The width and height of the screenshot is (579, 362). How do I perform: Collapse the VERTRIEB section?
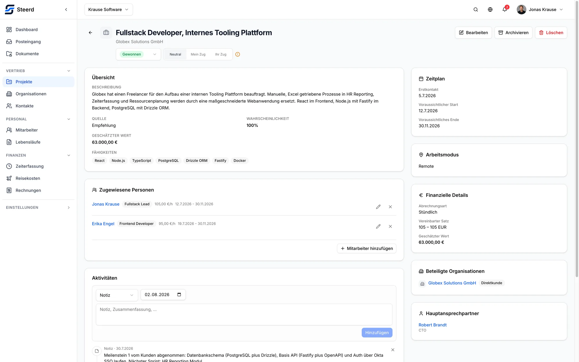[x=69, y=71]
